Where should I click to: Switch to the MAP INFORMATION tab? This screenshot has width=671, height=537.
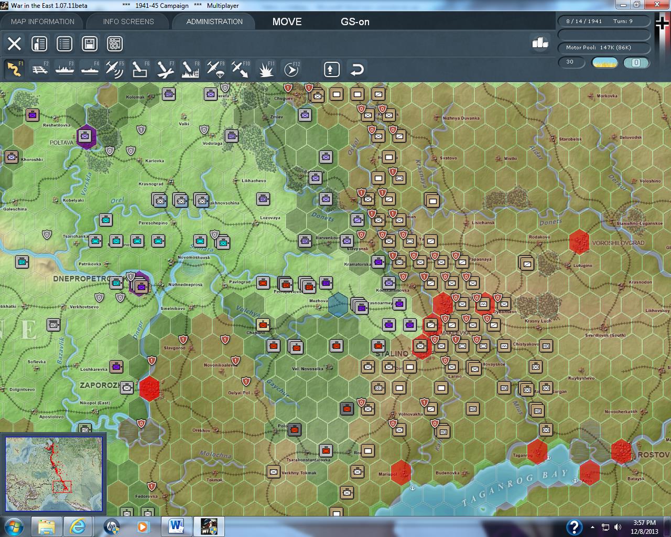(x=42, y=22)
